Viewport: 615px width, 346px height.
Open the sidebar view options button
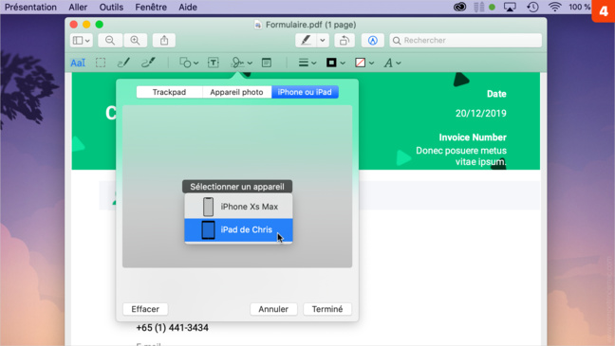[82, 41]
